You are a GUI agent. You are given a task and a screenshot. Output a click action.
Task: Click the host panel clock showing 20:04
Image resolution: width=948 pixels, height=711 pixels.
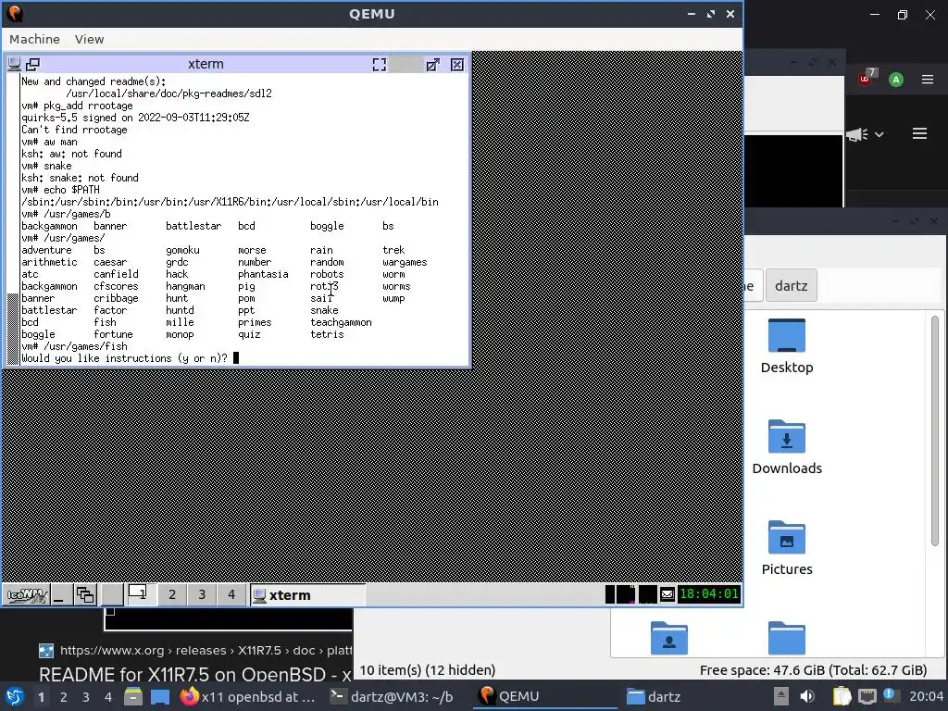tap(926, 696)
